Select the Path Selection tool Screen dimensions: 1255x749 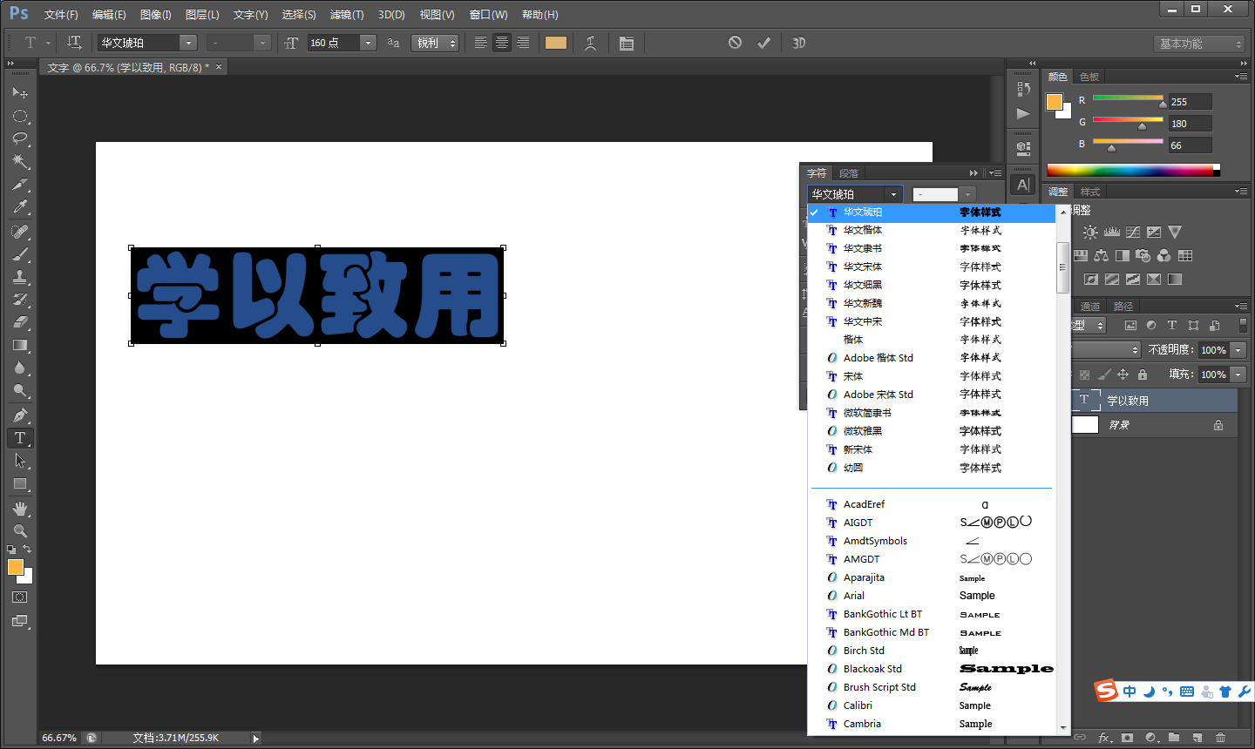[x=20, y=461]
